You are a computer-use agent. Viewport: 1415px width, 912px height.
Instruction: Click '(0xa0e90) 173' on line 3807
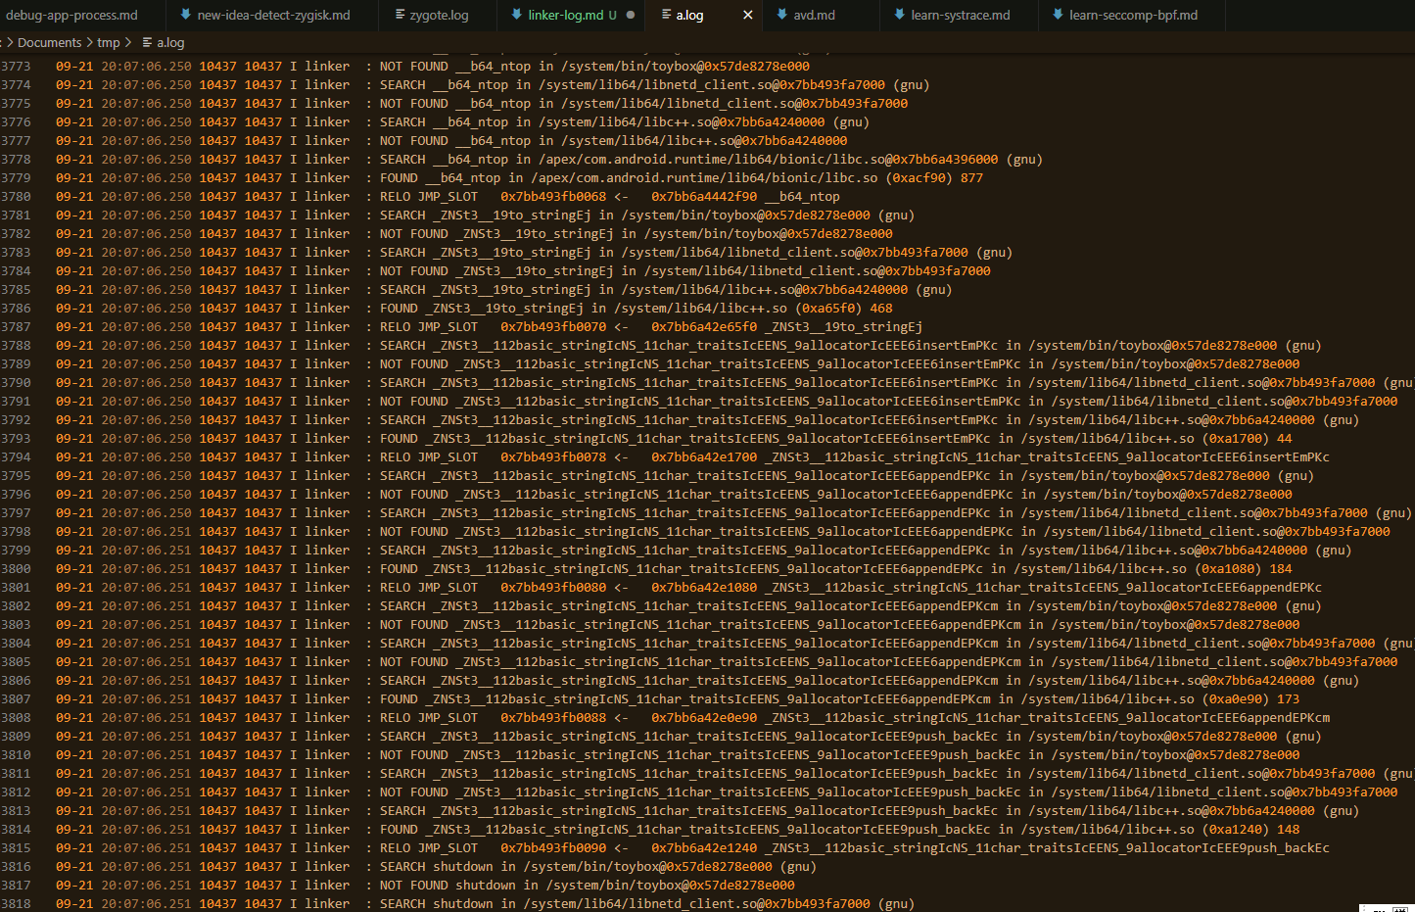tap(1250, 699)
